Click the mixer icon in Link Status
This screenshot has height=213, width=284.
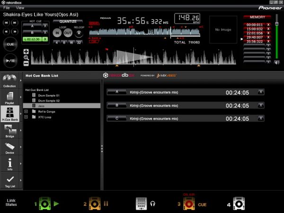pos(141,204)
